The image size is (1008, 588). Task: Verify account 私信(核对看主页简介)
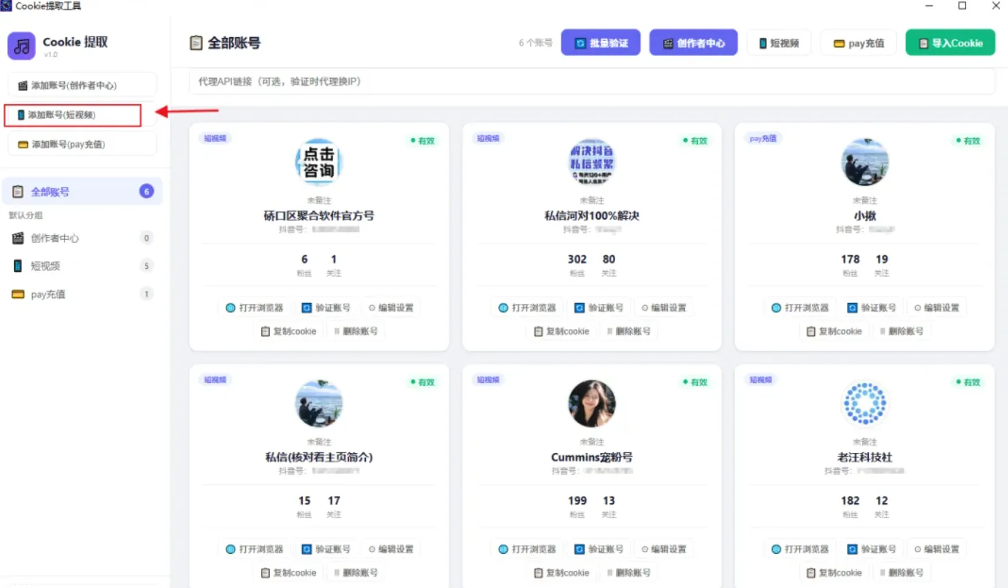[x=326, y=549]
